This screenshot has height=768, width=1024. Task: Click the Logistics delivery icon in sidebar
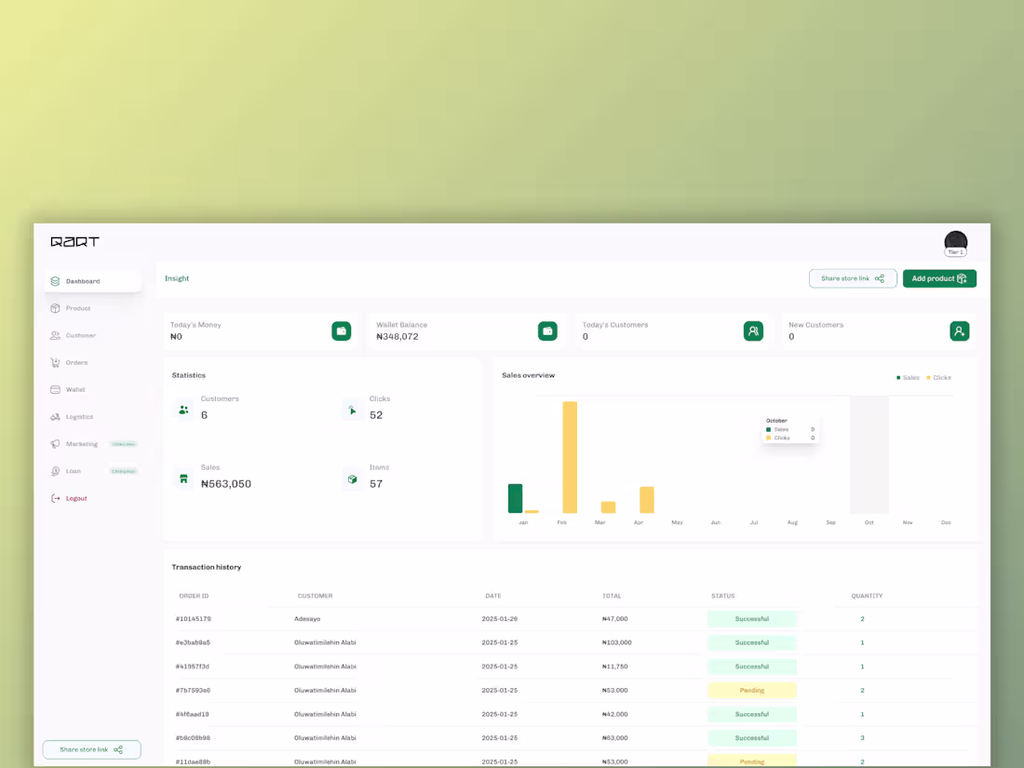click(x=56, y=417)
